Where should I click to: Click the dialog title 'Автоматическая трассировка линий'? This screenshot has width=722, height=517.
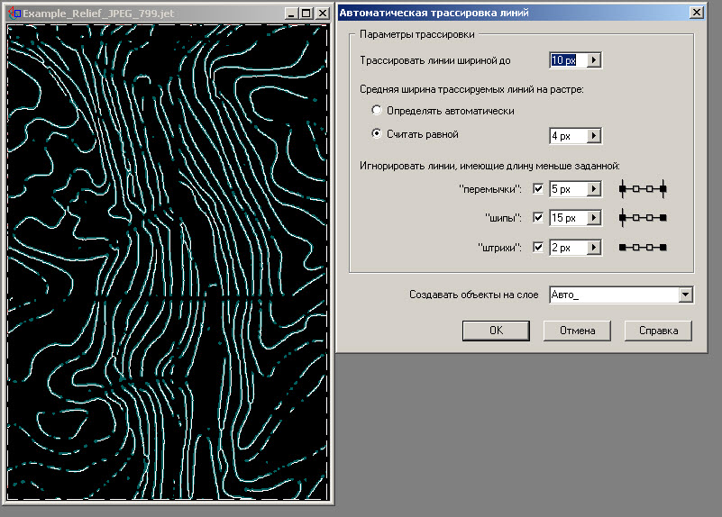(x=434, y=13)
